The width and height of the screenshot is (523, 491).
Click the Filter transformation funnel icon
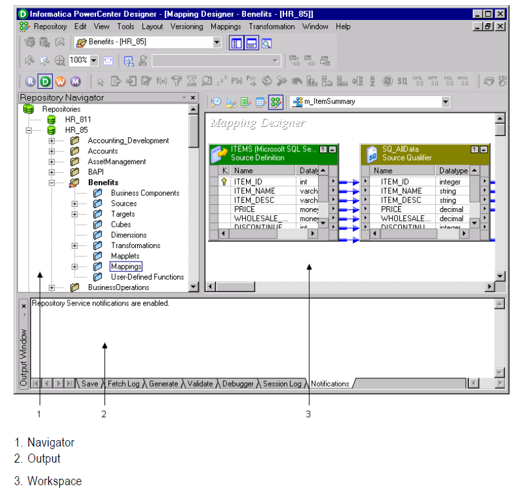tap(176, 81)
